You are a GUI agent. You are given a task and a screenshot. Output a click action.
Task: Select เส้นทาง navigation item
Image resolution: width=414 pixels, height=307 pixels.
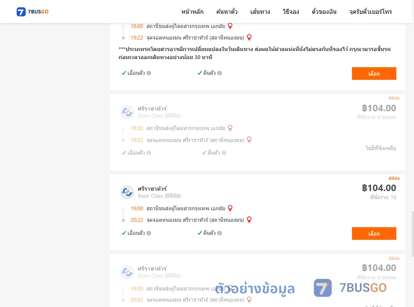tap(260, 12)
